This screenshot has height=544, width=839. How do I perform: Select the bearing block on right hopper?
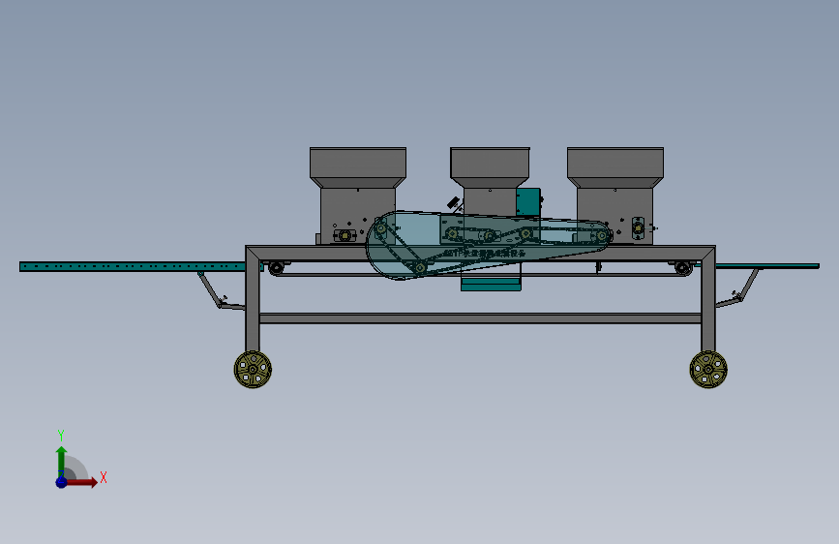pos(638,228)
